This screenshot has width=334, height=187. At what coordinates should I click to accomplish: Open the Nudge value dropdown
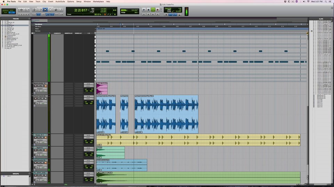point(138,12)
